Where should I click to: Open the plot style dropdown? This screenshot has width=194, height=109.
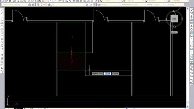pyautogui.click(x=175, y=5)
